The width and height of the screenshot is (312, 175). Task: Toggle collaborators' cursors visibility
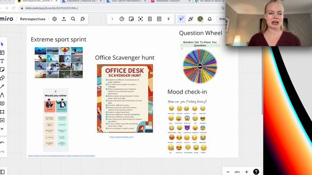181,19
